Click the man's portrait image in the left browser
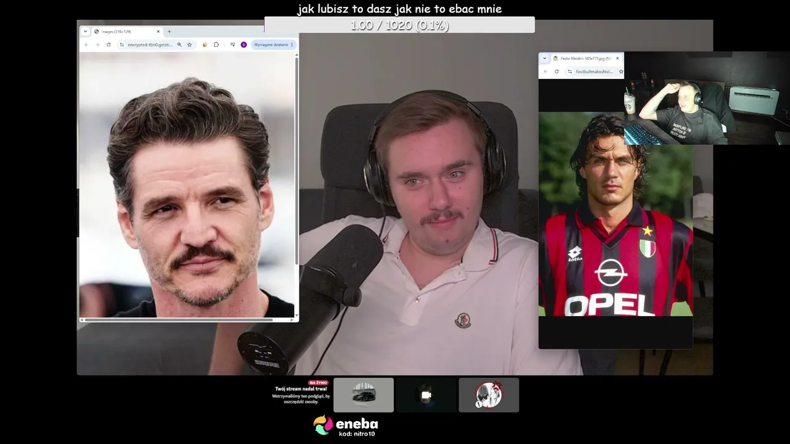The image size is (790, 444). click(x=187, y=184)
